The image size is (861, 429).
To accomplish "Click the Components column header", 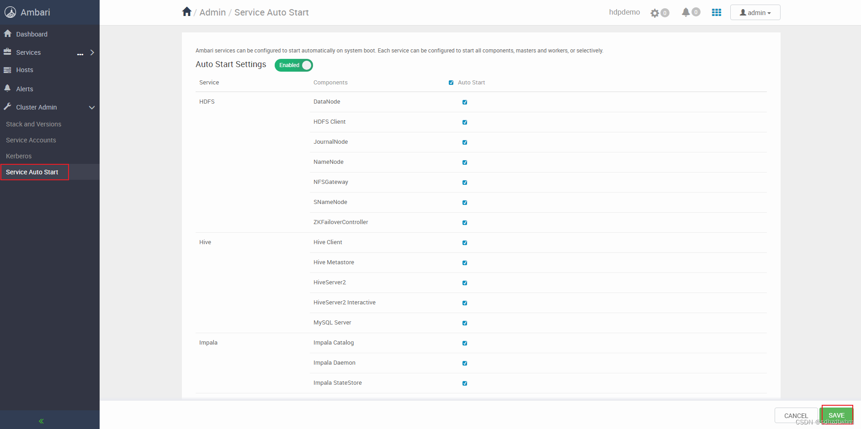I will (x=330, y=83).
